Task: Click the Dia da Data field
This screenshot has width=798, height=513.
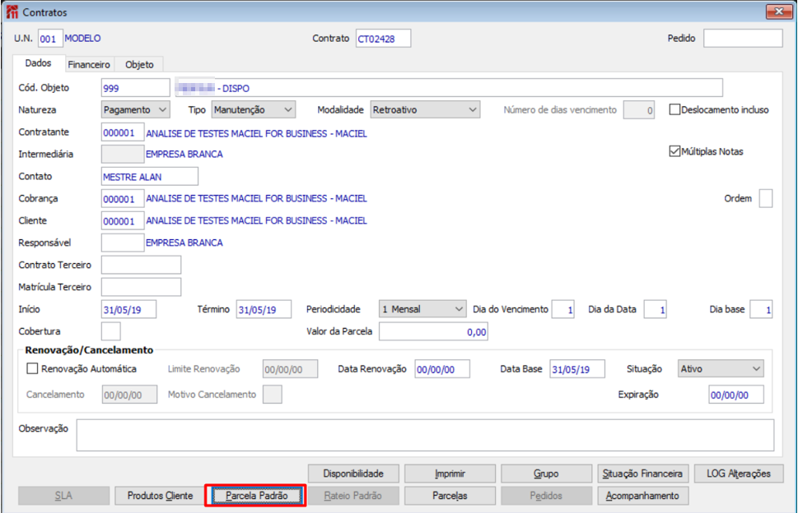Action: pos(655,309)
